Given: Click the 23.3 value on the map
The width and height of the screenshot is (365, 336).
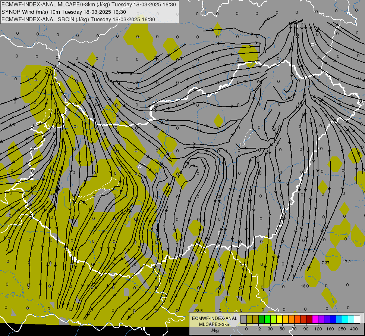Looking at the screenshot, I should coord(199,311).
